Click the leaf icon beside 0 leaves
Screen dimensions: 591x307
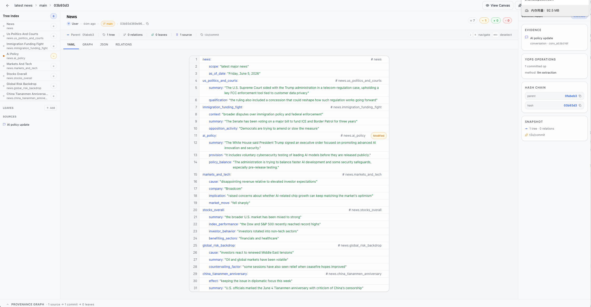click(153, 35)
